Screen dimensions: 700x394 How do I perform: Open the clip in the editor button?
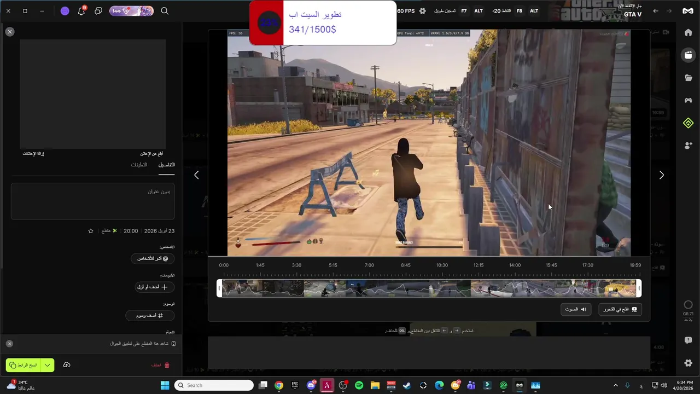pos(620,309)
